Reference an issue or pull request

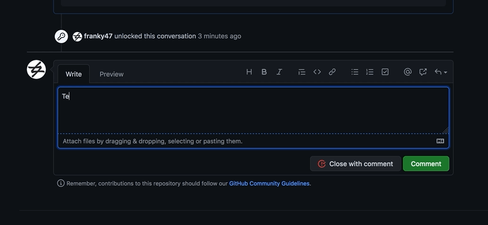click(422, 72)
